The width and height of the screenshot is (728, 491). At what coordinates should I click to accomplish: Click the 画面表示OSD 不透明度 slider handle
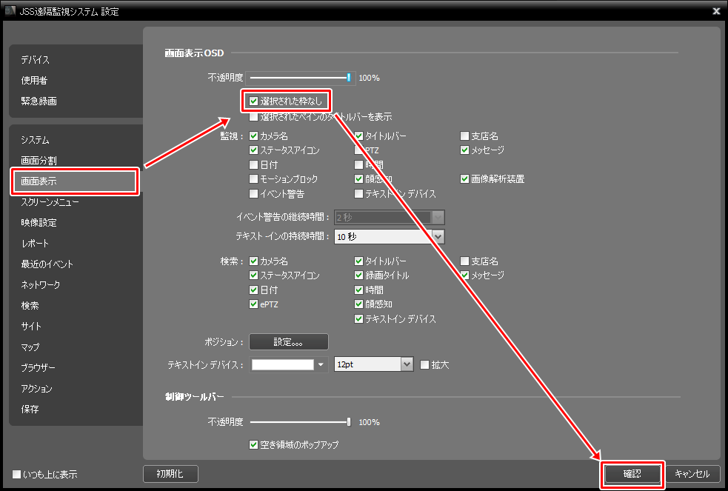348,77
